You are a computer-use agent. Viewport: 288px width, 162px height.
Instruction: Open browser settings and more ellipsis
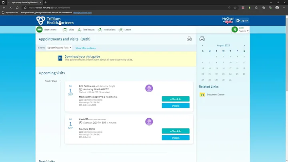coord(284,8)
